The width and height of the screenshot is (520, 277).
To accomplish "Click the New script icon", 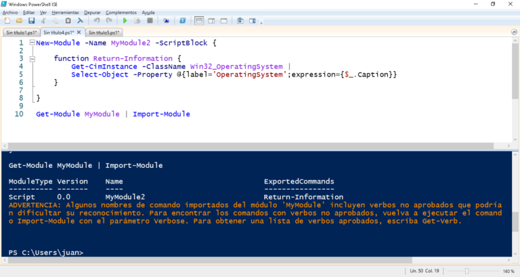I will tap(7, 21).
